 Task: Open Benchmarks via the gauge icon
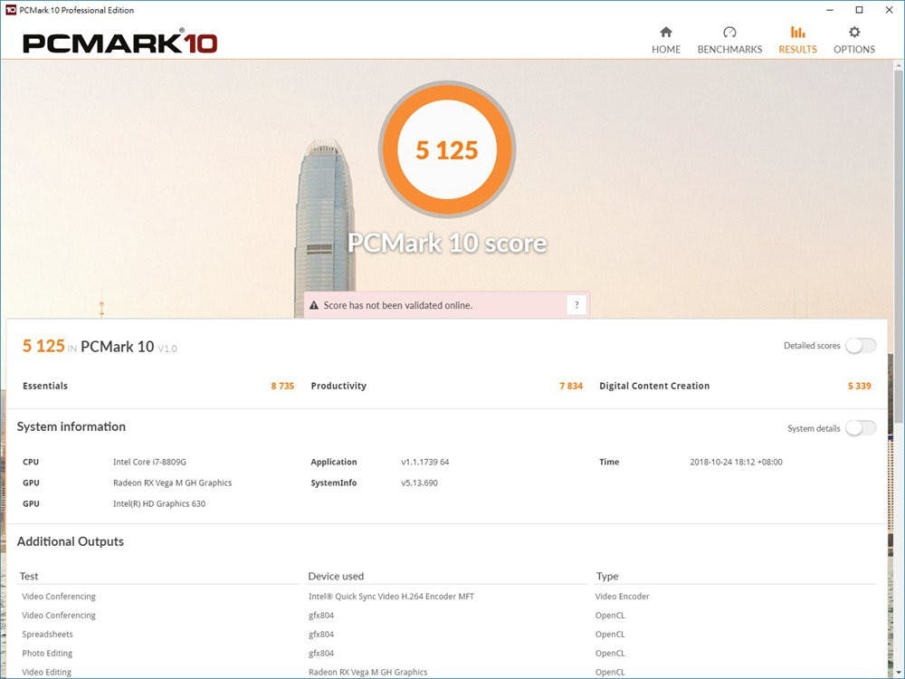[729, 33]
